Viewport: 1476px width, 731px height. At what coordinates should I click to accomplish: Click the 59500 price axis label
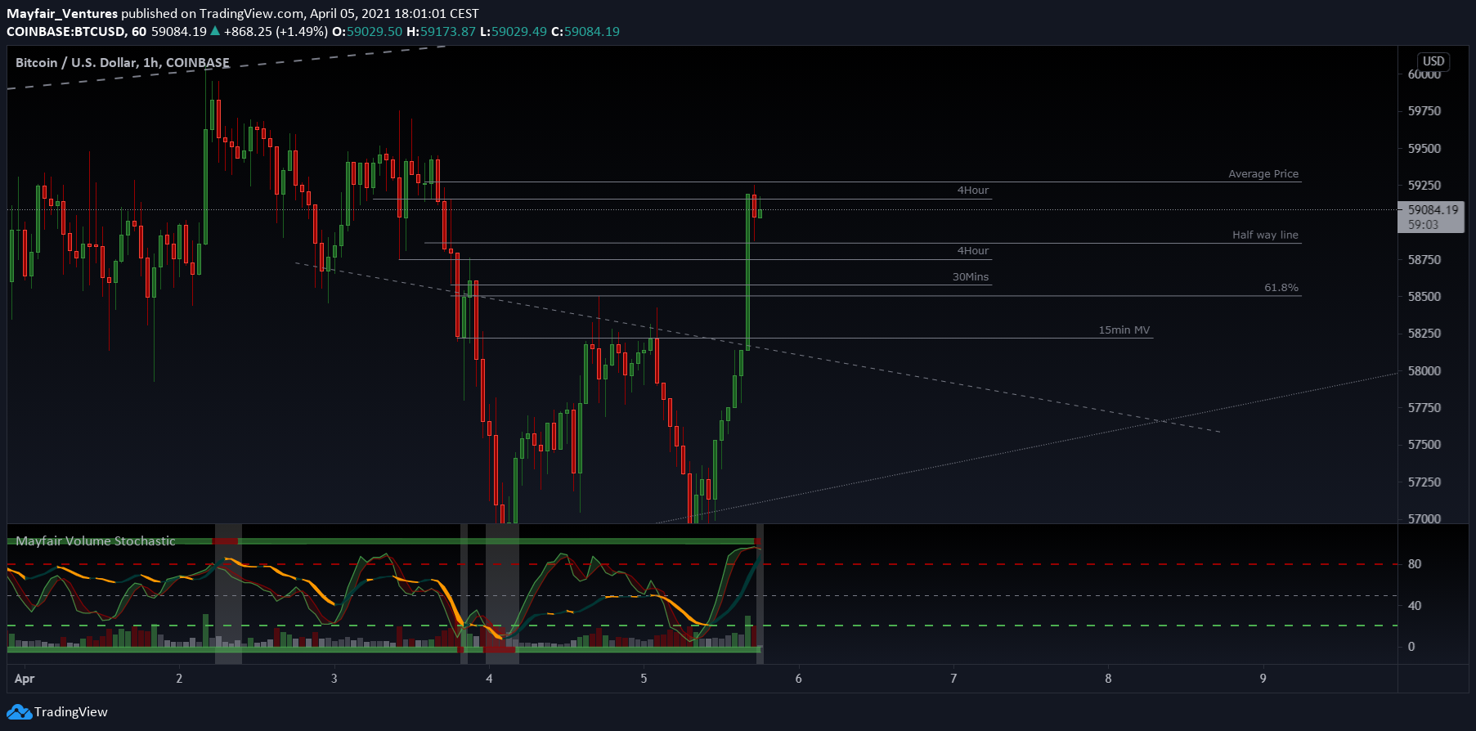pyautogui.click(x=1424, y=149)
